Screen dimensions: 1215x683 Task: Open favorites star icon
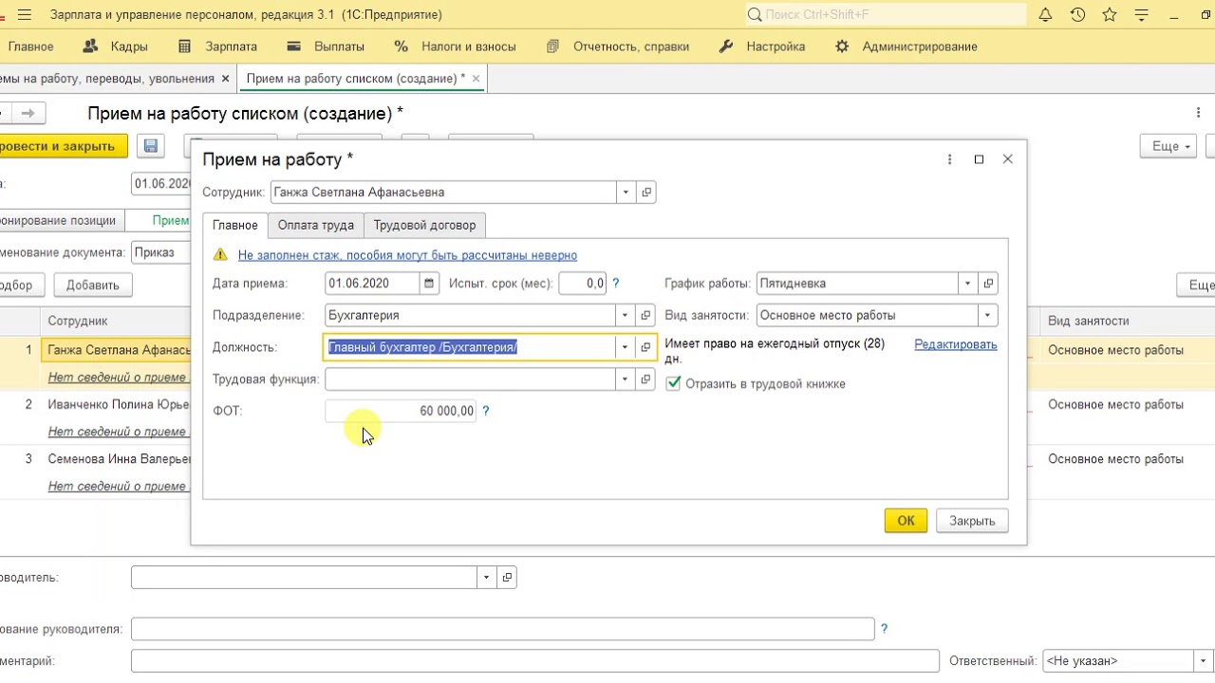[x=1110, y=15]
